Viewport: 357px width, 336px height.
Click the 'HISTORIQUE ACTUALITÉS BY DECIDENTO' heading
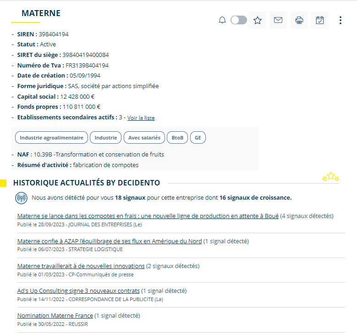pos(87,183)
